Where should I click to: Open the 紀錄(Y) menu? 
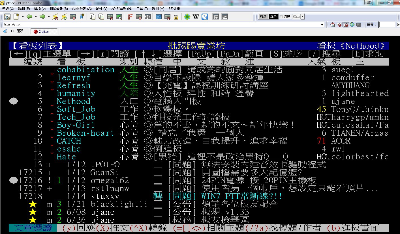pyautogui.click(x=102, y=9)
